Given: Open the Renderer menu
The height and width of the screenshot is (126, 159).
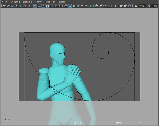Looking at the screenshot, I should (x=49, y=2).
